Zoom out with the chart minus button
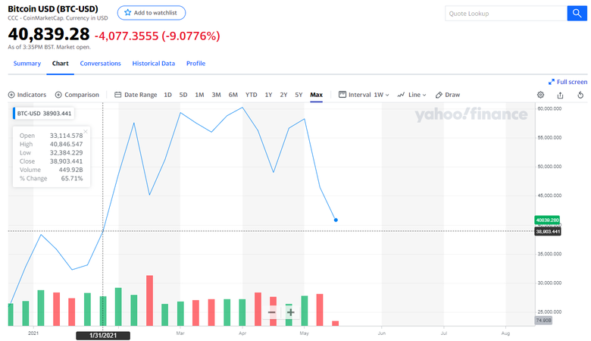Screen dimensions: 591x341 click(272, 312)
